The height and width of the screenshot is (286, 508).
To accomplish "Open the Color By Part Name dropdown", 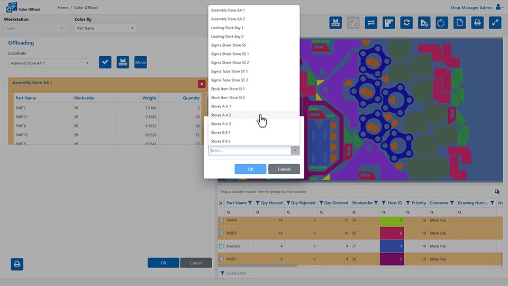I will [x=105, y=28].
